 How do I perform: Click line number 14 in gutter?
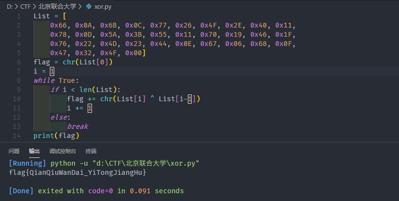[x=16, y=136]
